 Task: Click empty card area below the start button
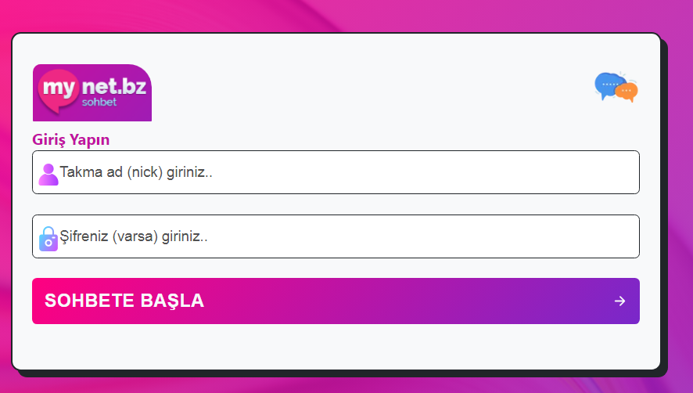click(x=336, y=346)
